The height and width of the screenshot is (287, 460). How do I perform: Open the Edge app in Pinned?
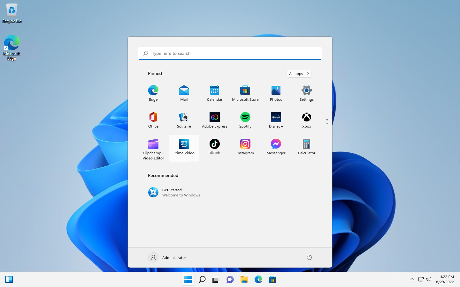point(153,93)
